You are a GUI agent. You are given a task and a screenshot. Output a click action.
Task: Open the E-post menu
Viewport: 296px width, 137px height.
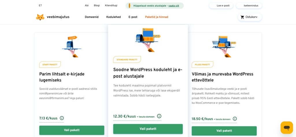coord(133,17)
